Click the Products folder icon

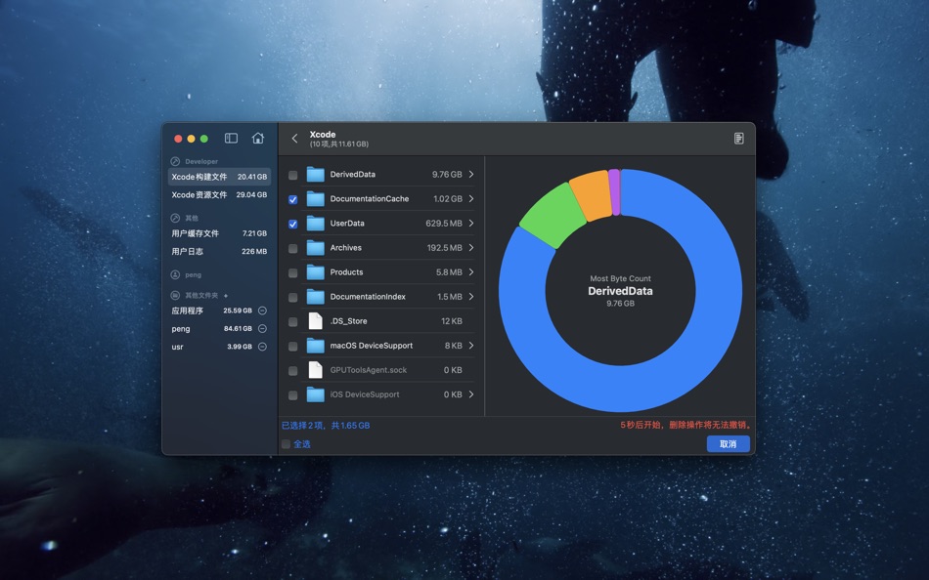pos(315,272)
